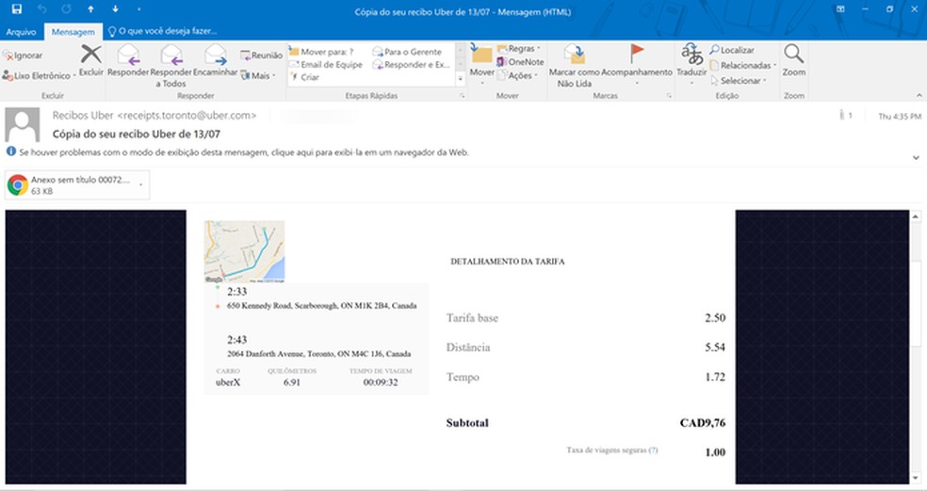Select the 'Email de Equipe' quick step

point(326,65)
